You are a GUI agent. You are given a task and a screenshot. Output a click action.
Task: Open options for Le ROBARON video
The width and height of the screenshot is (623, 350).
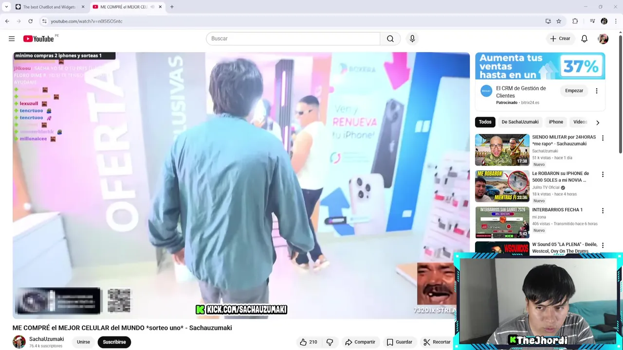[x=603, y=175]
